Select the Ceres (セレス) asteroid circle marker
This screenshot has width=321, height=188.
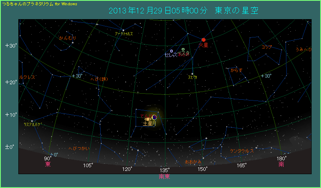tap(171, 51)
